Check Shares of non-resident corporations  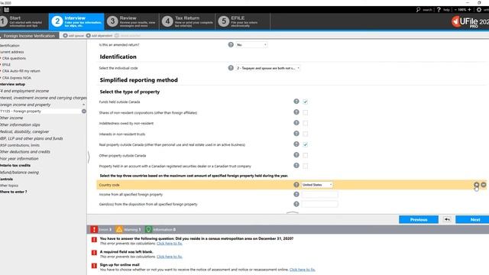coord(306,112)
